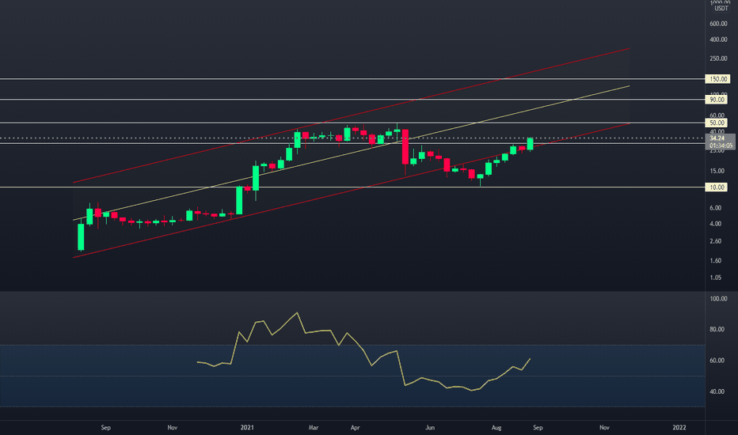The width and height of the screenshot is (738, 435).
Task: Click the Mar label on time axis
Action: point(314,427)
